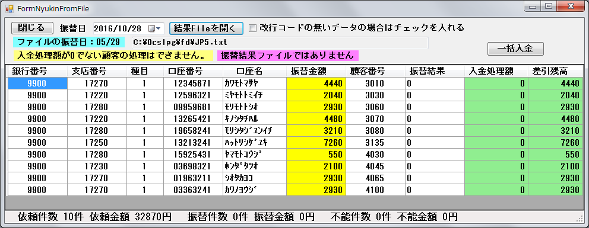Click the 一括入金 button
Image resolution: width=589 pixels, height=228 pixels.
coord(515,49)
